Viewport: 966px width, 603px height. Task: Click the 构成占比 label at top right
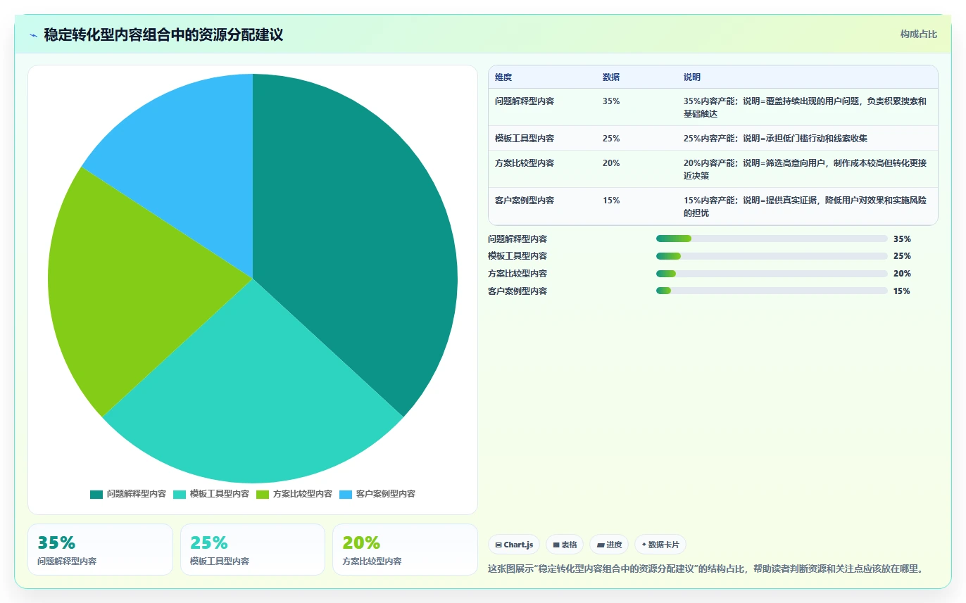[919, 34]
